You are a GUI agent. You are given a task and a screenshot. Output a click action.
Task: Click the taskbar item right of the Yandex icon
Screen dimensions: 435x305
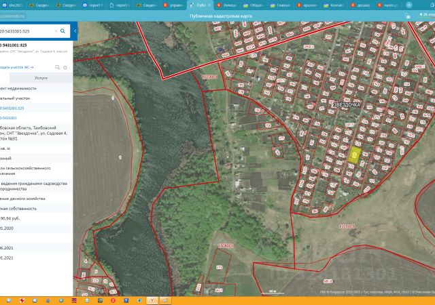tap(164, 300)
